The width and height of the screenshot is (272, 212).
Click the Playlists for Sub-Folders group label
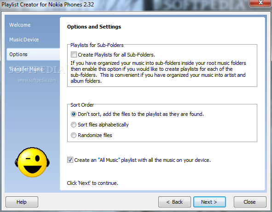(x=97, y=45)
